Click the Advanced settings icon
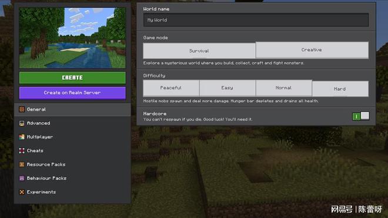 coord(22,123)
